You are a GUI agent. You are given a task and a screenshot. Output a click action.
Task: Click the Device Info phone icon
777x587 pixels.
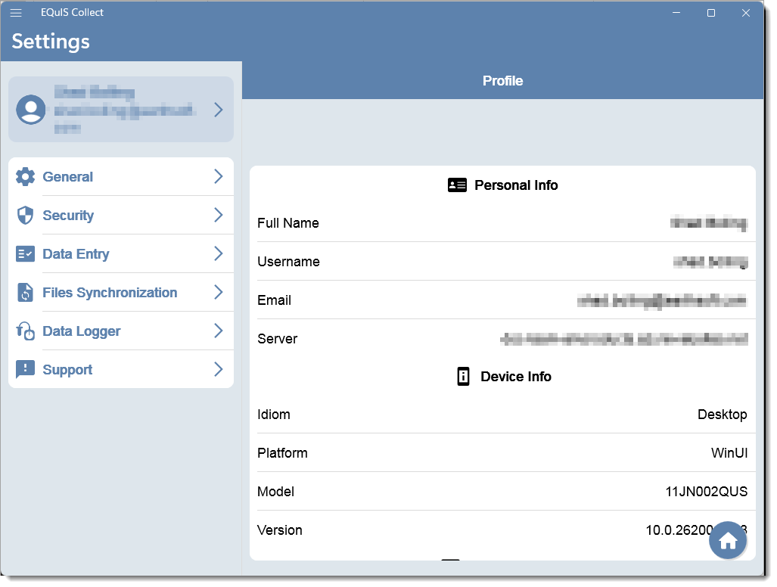pyautogui.click(x=463, y=377)
